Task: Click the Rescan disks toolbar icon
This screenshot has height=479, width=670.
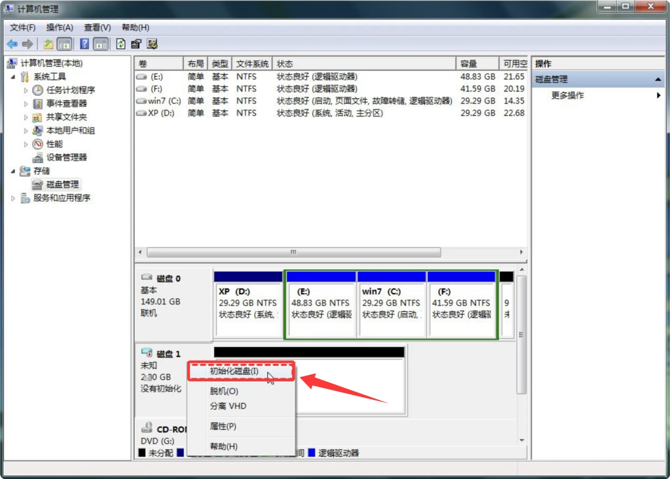Action: point(136,44)
